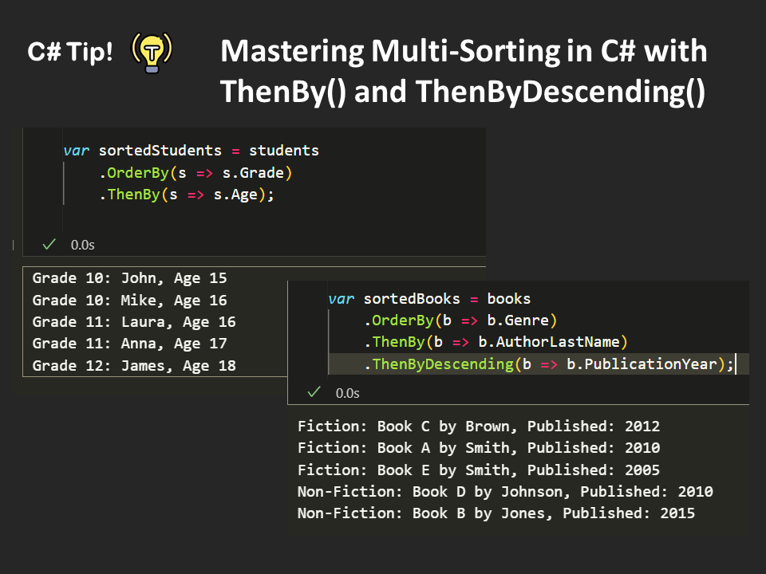Select output row 'Grade 10: John, Age 15'

pyautogui.click(x=129, y=278)
